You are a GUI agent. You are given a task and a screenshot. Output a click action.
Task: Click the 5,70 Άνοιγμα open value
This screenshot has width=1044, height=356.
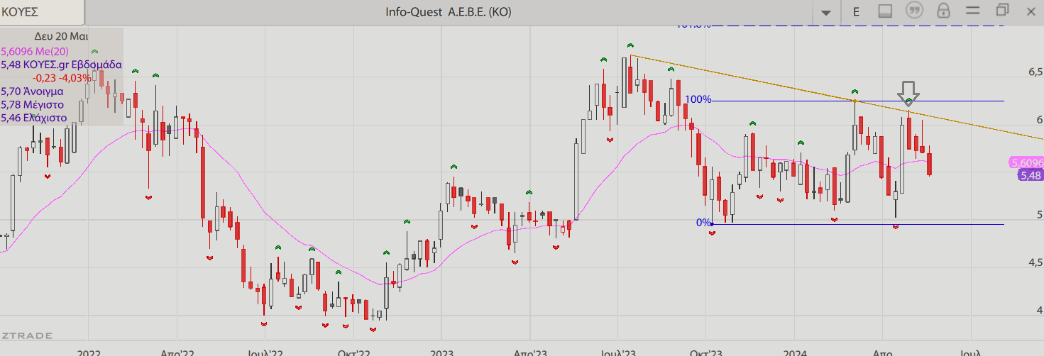point(33,91)
